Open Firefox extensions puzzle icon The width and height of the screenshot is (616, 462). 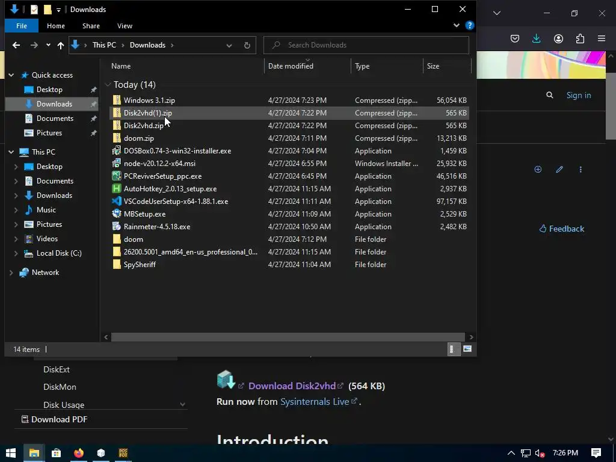[580, 38]
